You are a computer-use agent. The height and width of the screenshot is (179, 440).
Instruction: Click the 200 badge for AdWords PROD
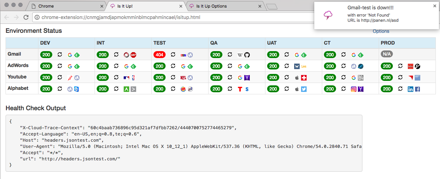(387, 66)
